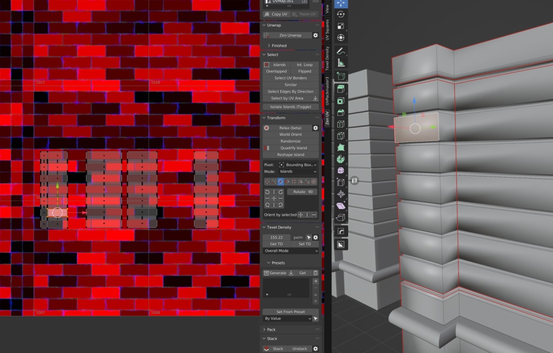Viewport: 553px width, 353px height.
Task: Collapse the Transform panel
Action: click(x=276, y=118)
